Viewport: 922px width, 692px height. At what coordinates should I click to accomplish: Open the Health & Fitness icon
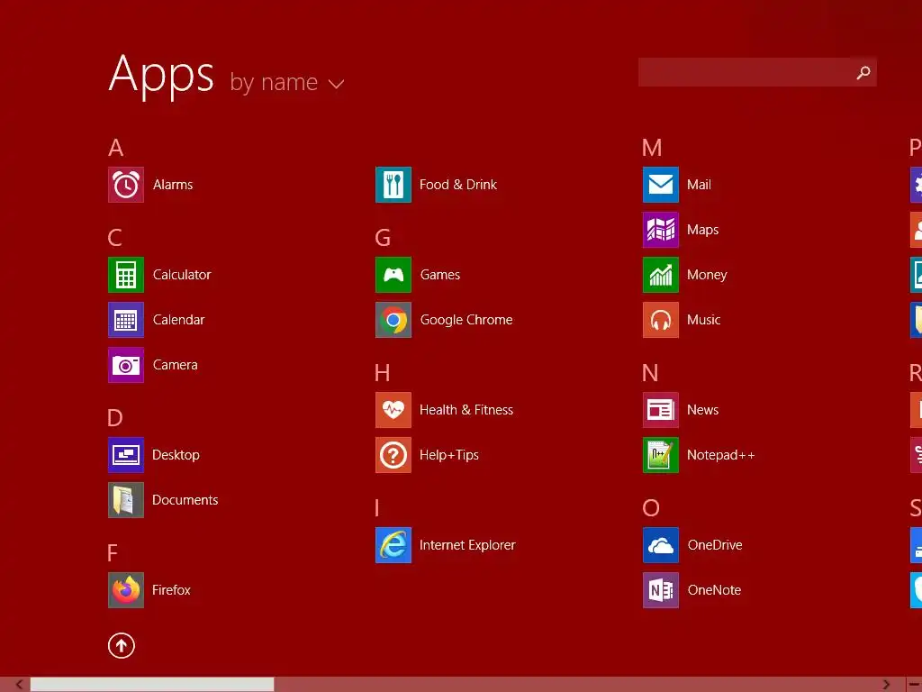click(393, 410)
